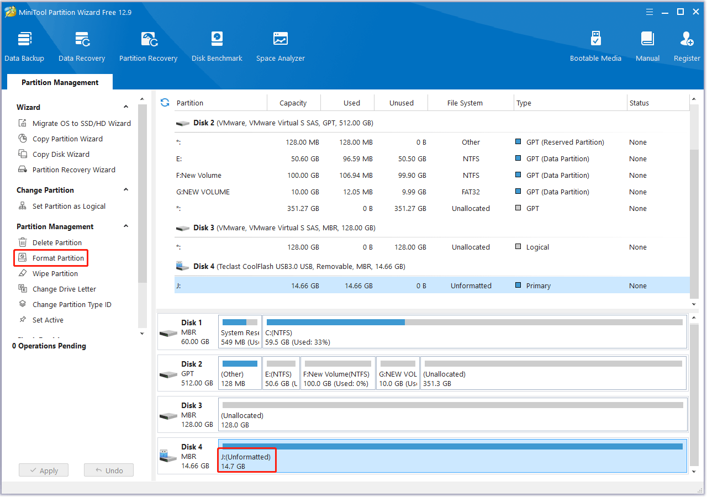Refresh the partition list icon
Screen dimensions: 707x497
[x=165, y=102]
